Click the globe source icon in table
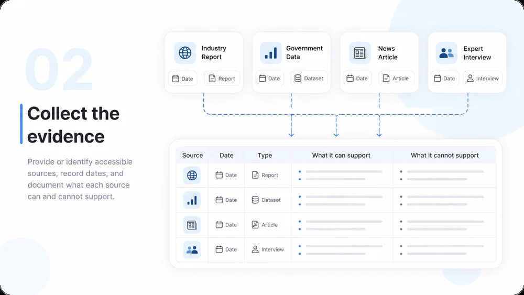This screenshot has height=295, width=524. (192, 175)
